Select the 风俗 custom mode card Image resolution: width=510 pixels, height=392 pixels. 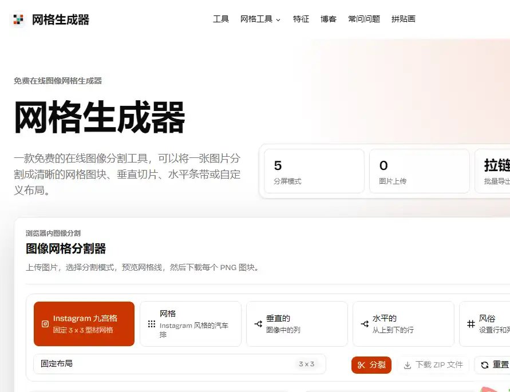point(485,324)
